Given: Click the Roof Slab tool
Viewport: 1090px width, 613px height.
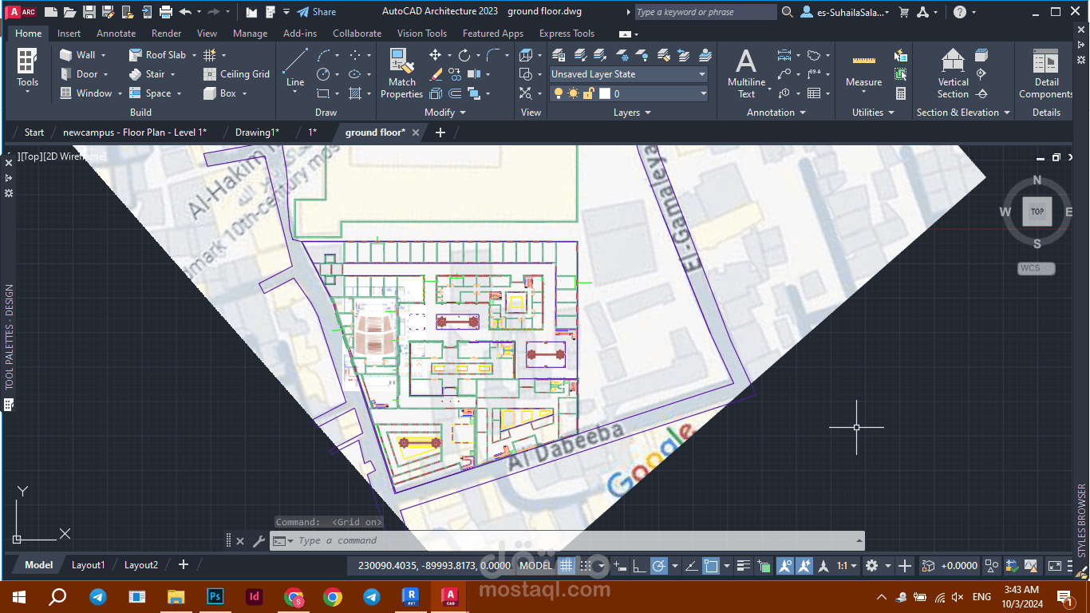Looking at the screenshot, I should point(157,54).
